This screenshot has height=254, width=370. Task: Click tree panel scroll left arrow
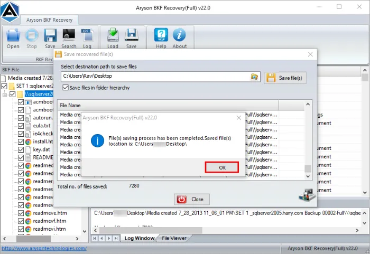4,239
